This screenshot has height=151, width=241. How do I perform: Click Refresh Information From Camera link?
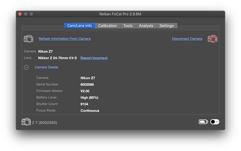click(x=65, y=39)
